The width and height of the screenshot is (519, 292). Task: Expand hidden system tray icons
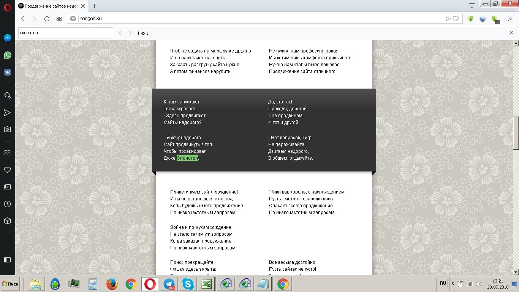point(453,284)
